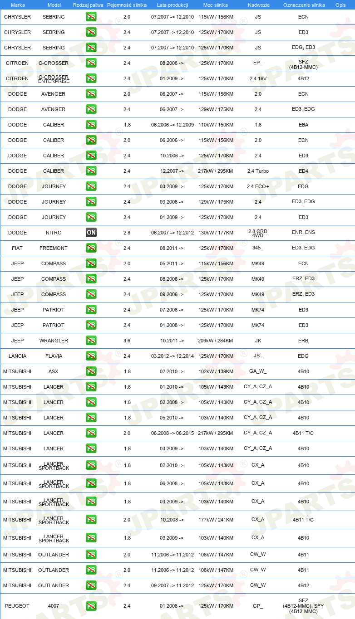Select fuel icon in Journey 2.4 ECO+ row

click(x=91, y=186)
